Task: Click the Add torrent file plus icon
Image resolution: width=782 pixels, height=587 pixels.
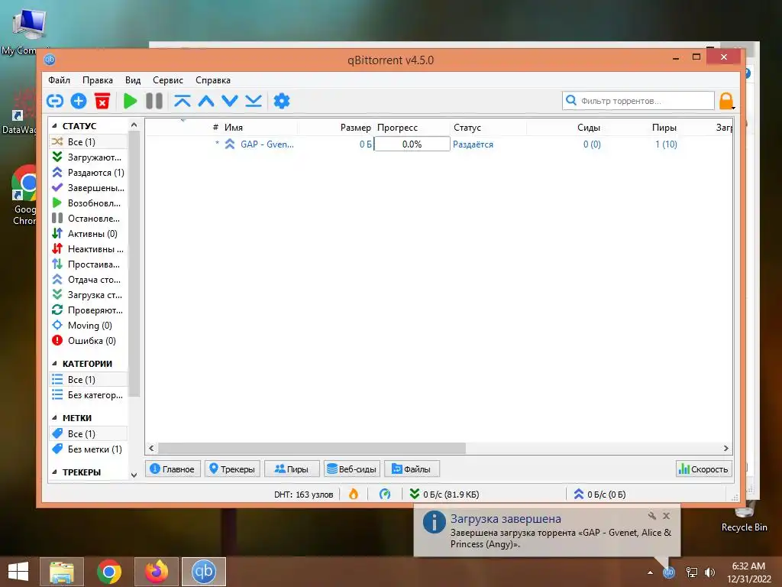Action: (x=79, y=102)
